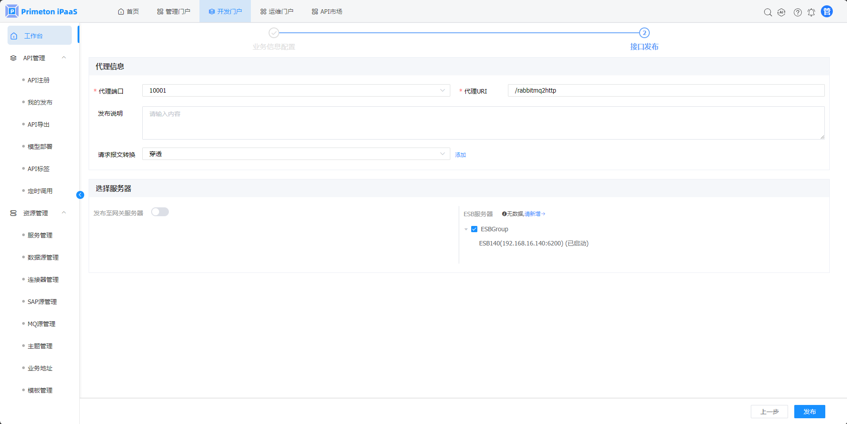Open the API市场 tab
The height and width of the screenshot is (424, 847).
tap(327, 12)
